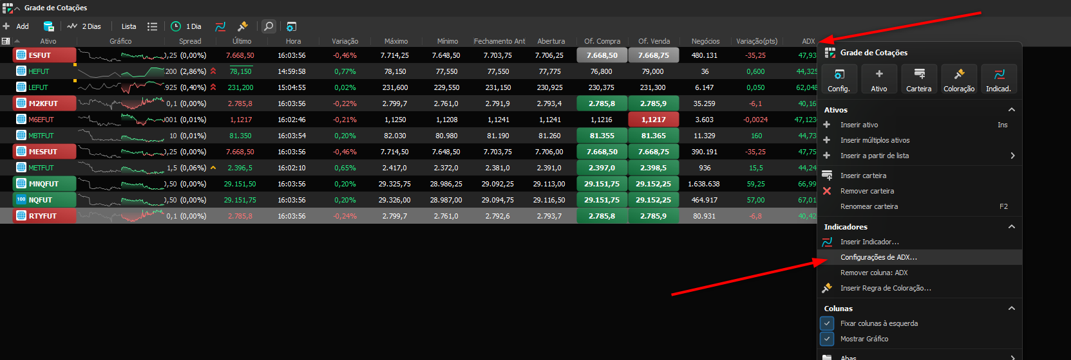Click the METFUT asset icon

[x=21, y=168]
